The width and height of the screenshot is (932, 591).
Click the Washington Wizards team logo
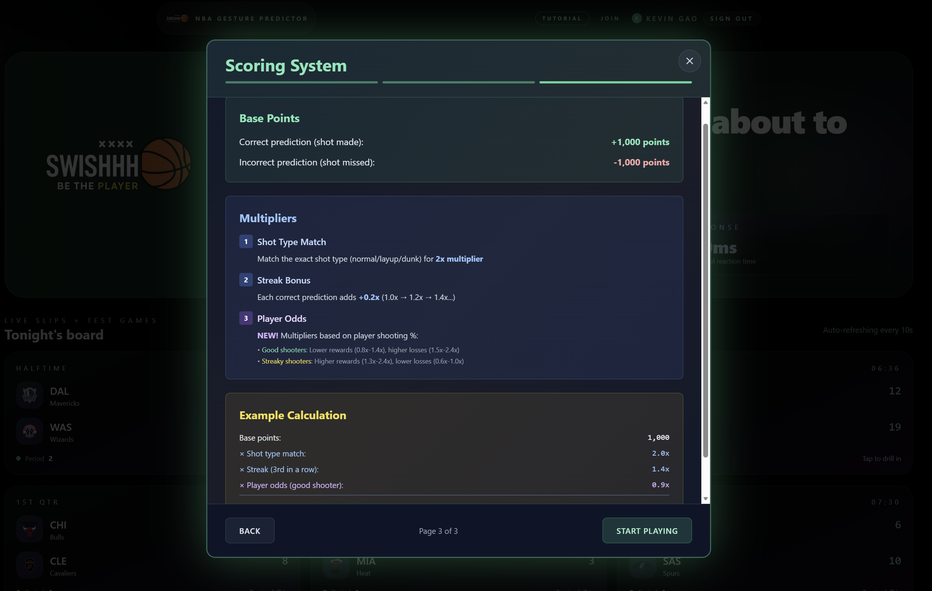pyautogui.click(x=29, y=431)
